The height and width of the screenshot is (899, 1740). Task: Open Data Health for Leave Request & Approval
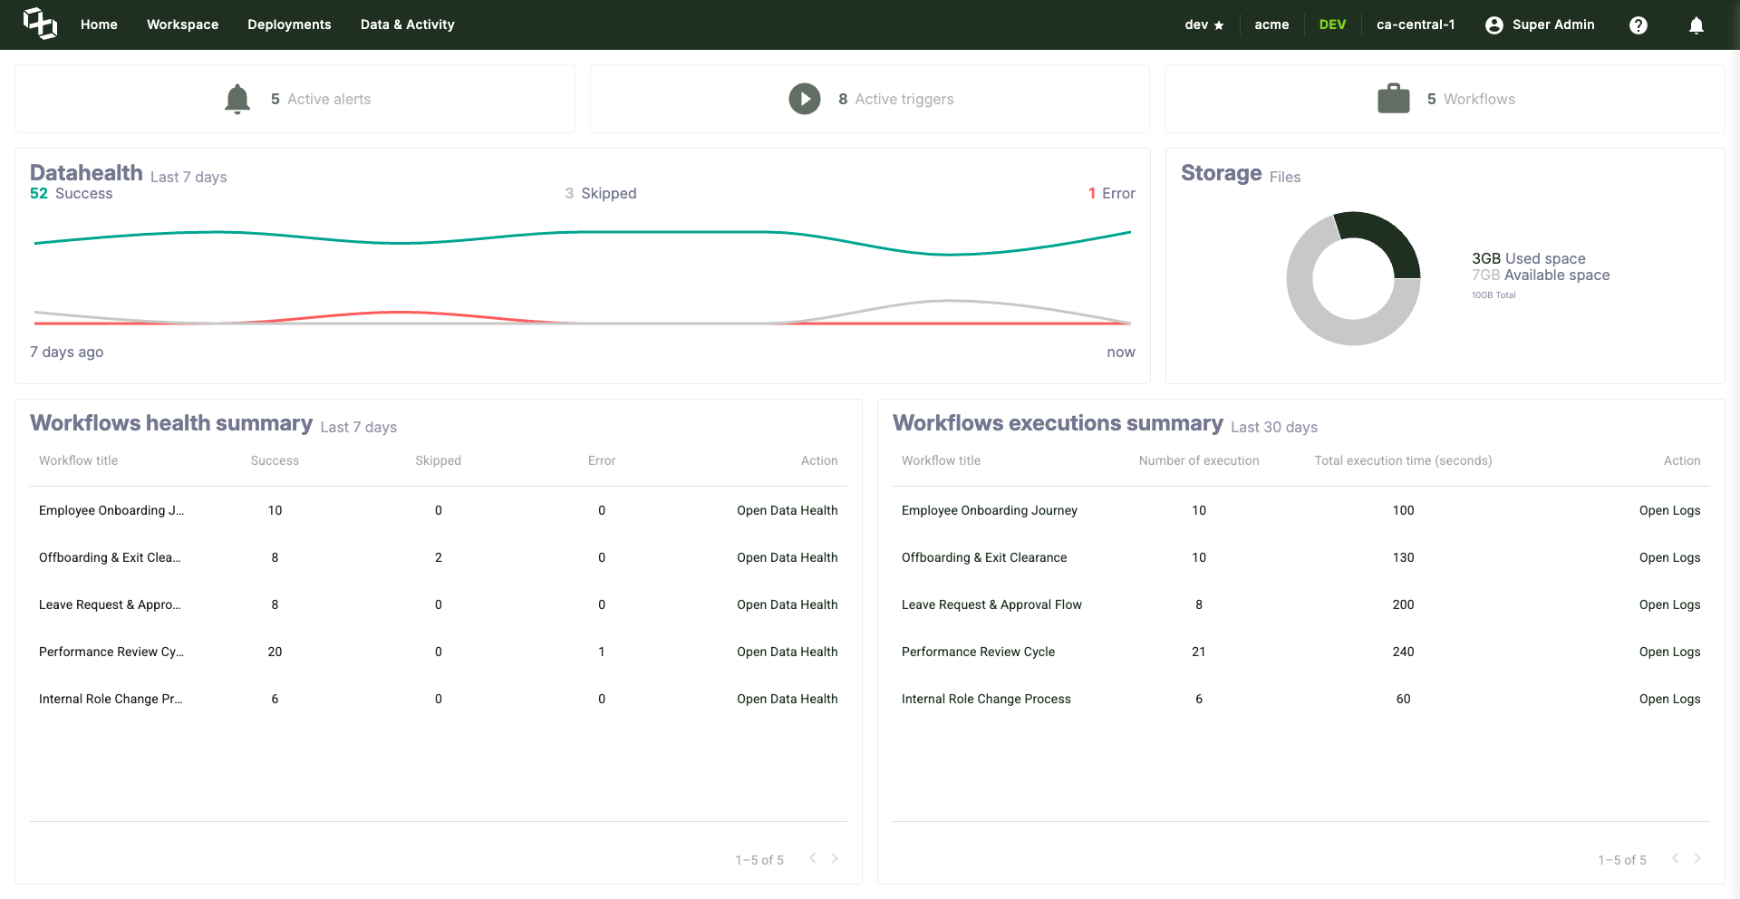[787, 604]
